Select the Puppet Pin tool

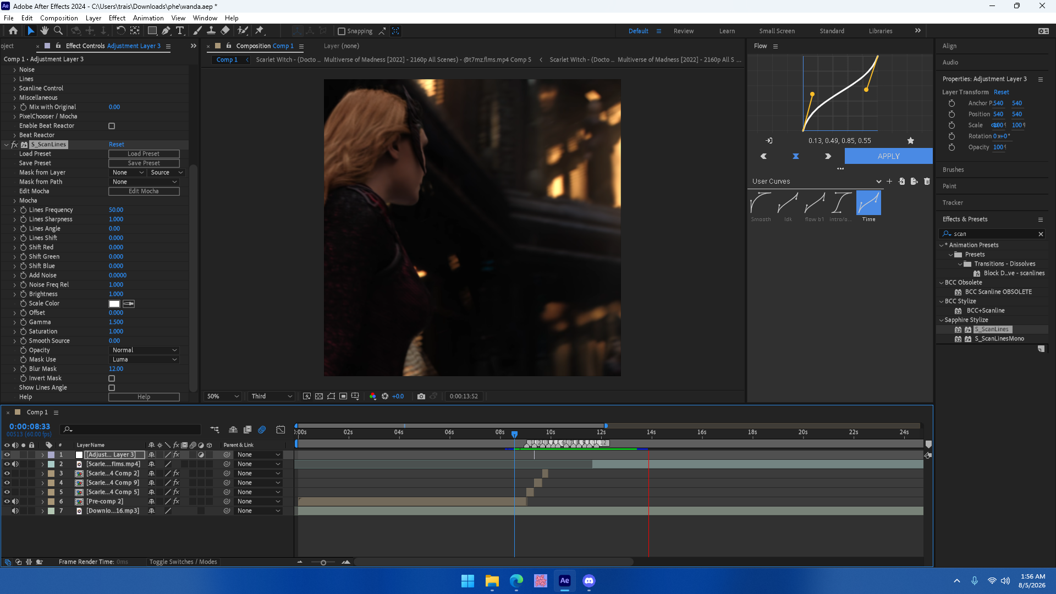(x=260, y=31)
